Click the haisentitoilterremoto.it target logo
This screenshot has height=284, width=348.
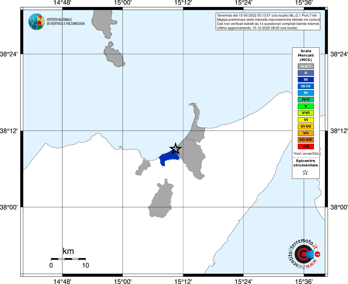pos(304,254)
